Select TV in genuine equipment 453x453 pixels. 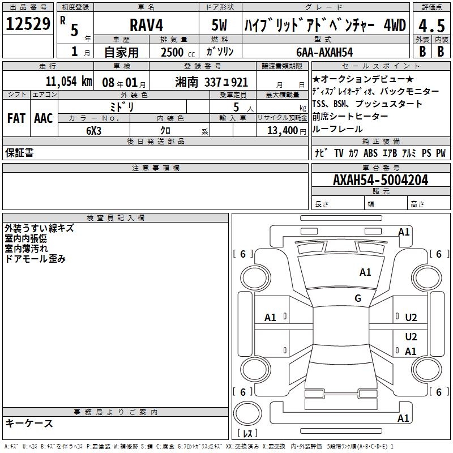tap(339, 153)
